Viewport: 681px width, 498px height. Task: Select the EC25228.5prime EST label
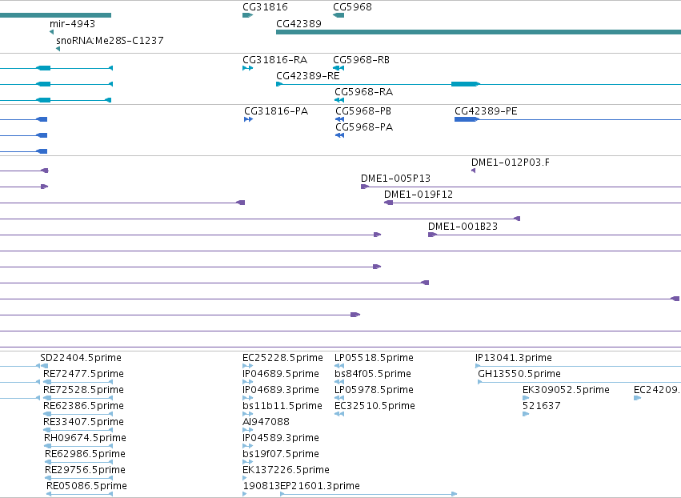pyautogui.click(x=282, y=358)
